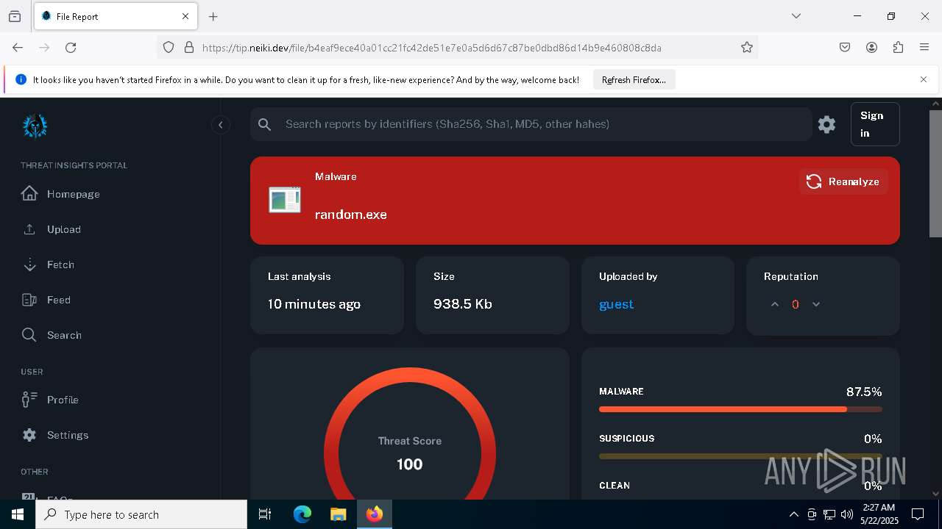Click the 938.5 Kb size value
The height and width of the screenshot is (529, 942).
point(463,304)
